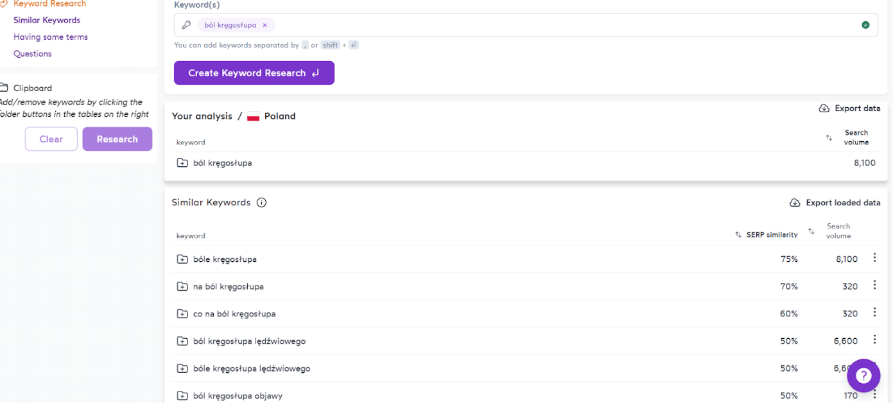This screenshot has height=403, width=893.
Task: Click the Poland country label
Action: (280, 116)
